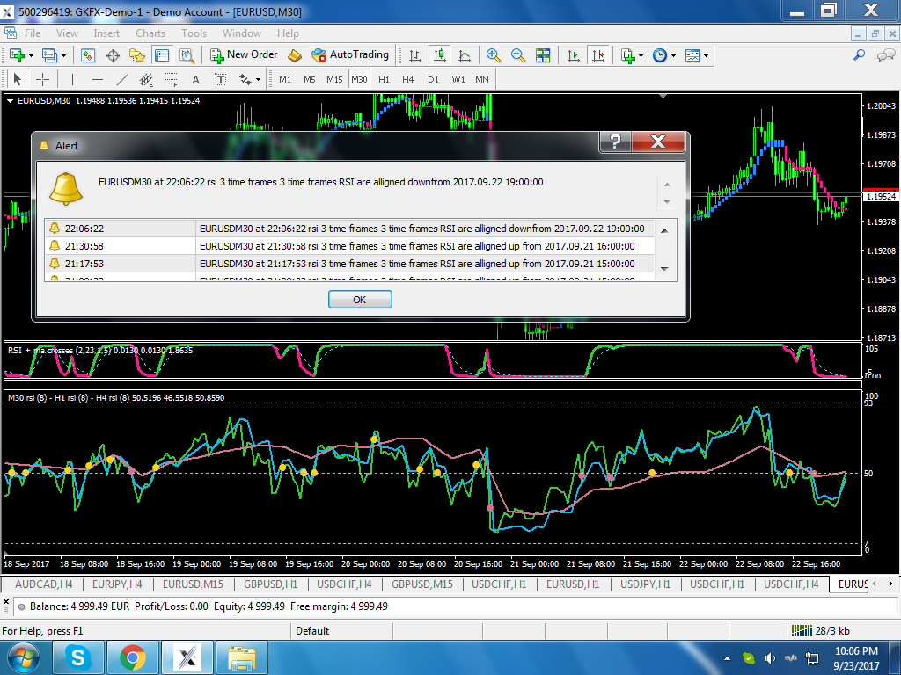Open the Strategy Tester icon

187,55
